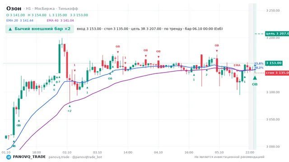Click the red 'стоп 3 135.0' price tag
289x162 pixels.
277,73
